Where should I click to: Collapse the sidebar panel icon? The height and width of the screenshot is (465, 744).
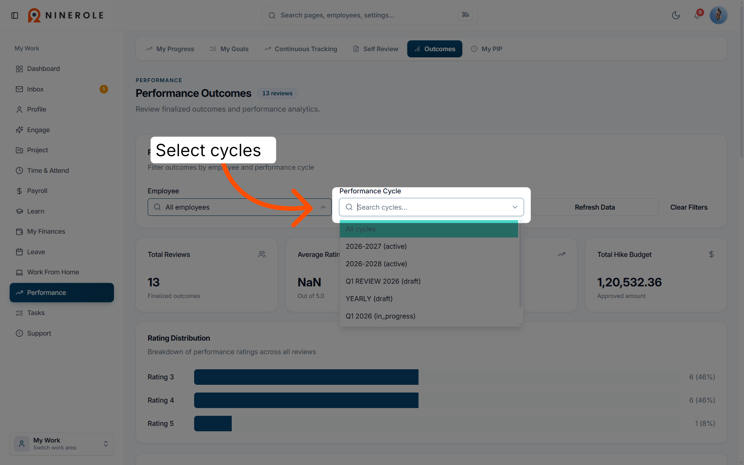pos(15,15)
